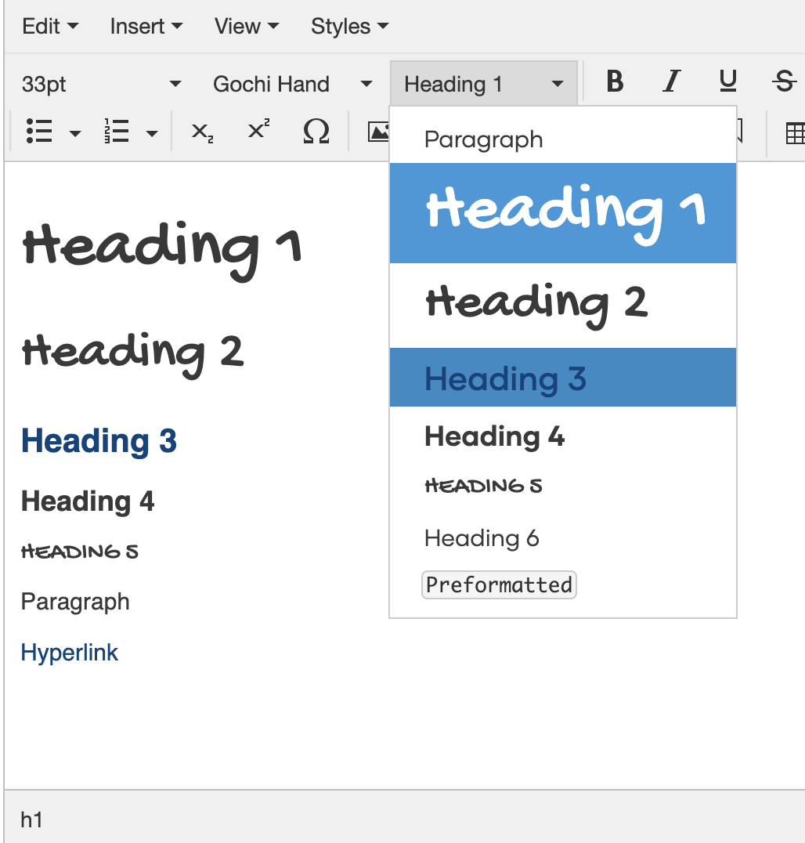Toggle Bold formatting

615,81
